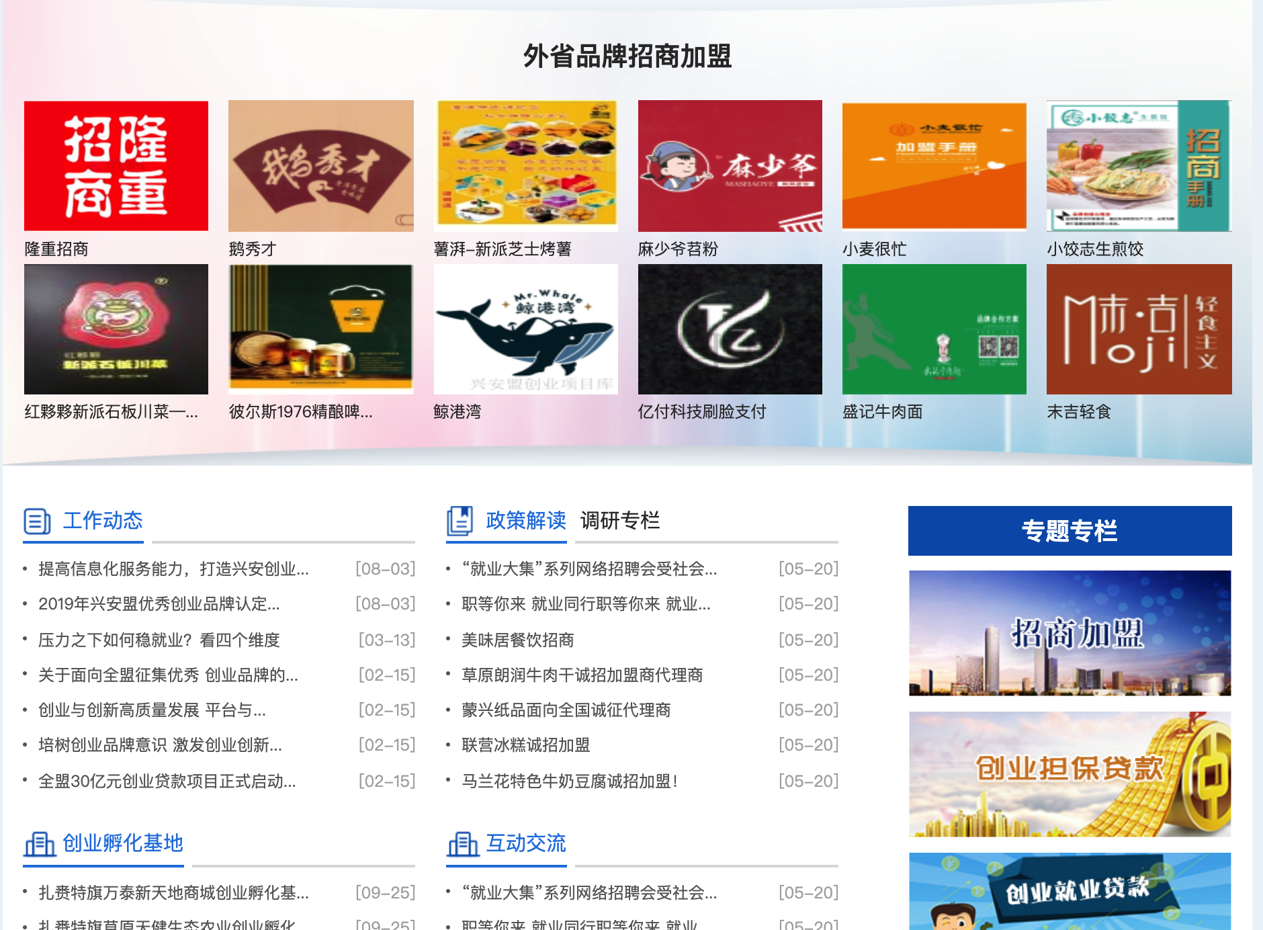Click the 政策解读 section icon
1263x930 pixels.
pos(460,521)
